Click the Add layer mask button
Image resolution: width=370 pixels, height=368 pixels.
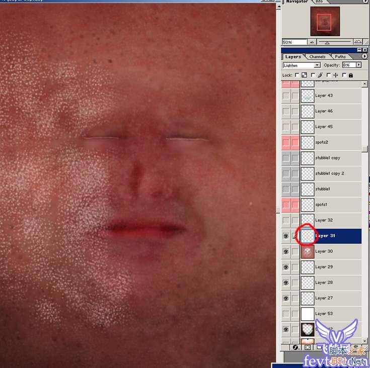(x=308, y=347)
